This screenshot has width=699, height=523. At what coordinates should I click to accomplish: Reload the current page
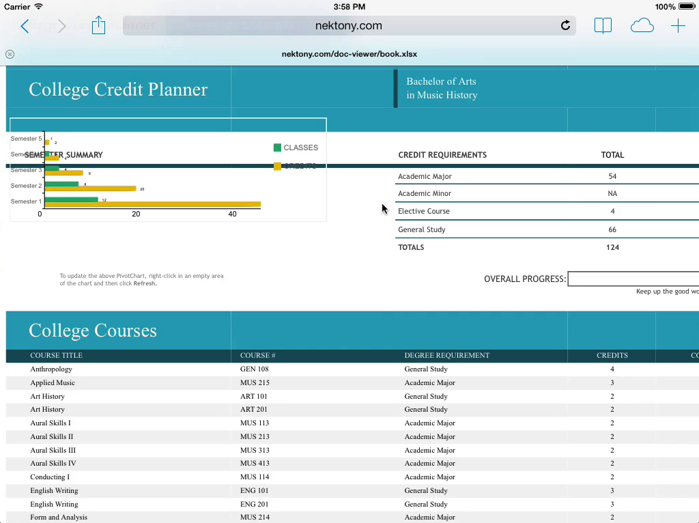point(565,25)
